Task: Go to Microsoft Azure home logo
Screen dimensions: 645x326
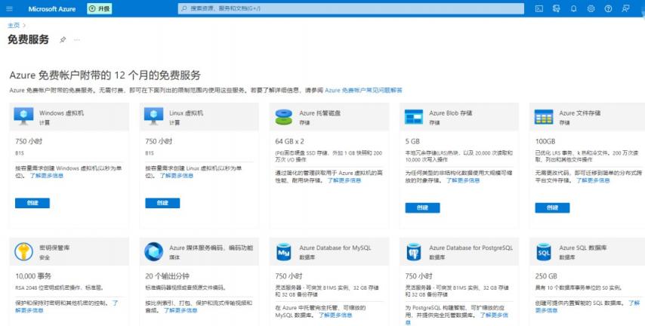Action: pyautogui.click(x=52, y=8)
